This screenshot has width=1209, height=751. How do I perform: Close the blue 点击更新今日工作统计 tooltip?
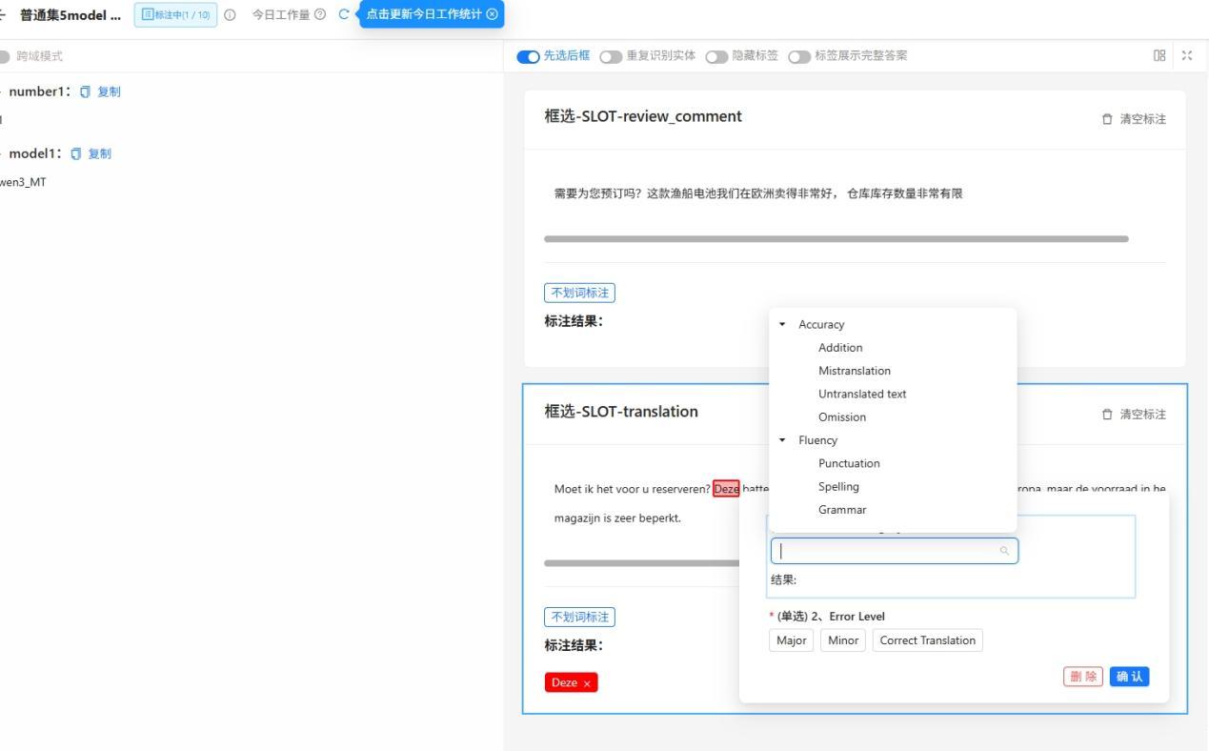coord(492,13)
